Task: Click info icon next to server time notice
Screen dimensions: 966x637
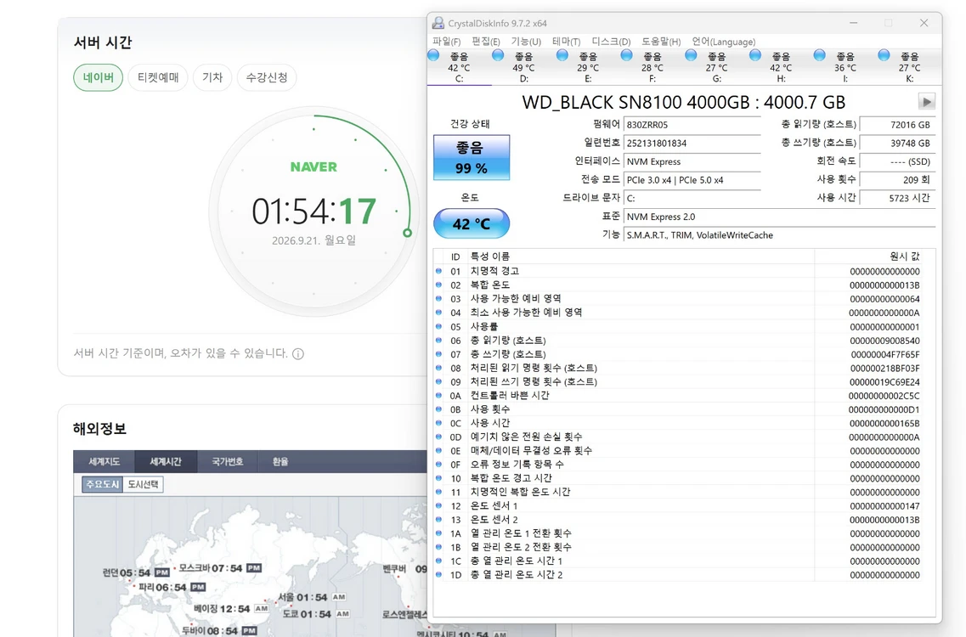Action: 298,353
